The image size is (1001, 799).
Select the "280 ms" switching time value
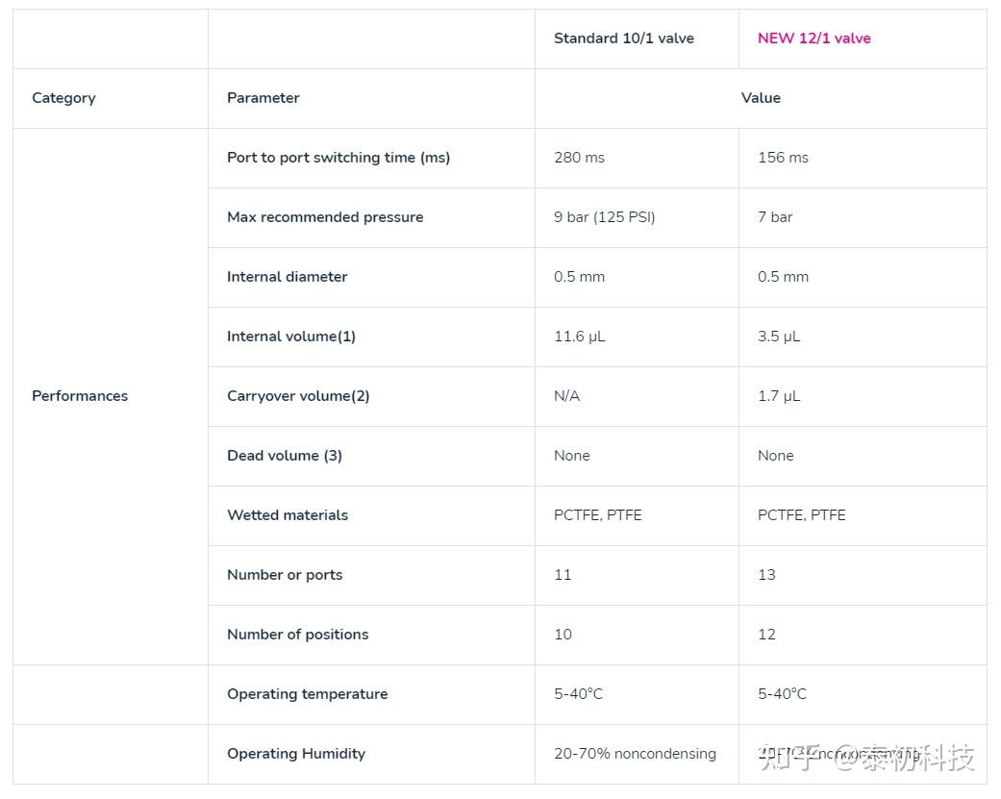(x=579, y=158)
